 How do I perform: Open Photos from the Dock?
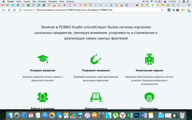point(52,115)
